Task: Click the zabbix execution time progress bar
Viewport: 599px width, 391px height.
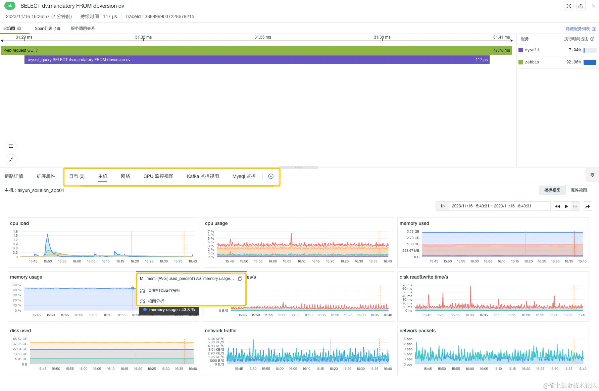Action: coord(590,62)
